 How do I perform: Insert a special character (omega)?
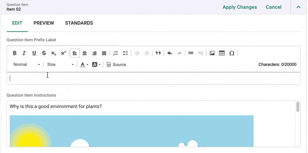pyautogui.click(x=232, y=53)
